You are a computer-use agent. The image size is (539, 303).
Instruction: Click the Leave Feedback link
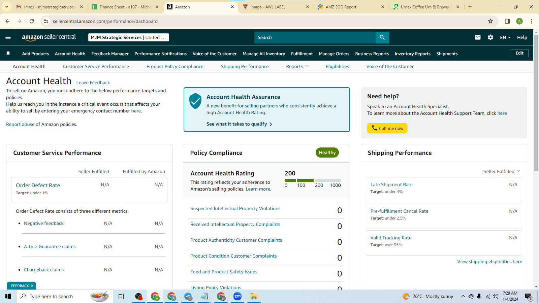(93, 82)
